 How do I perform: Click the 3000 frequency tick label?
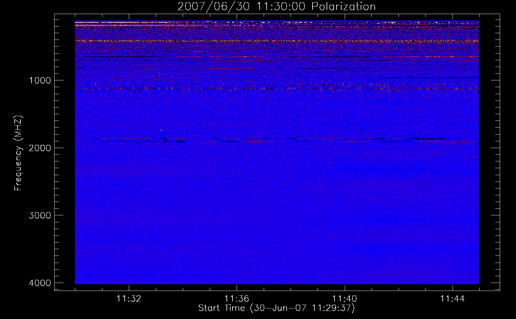click(x=40, y=215)
